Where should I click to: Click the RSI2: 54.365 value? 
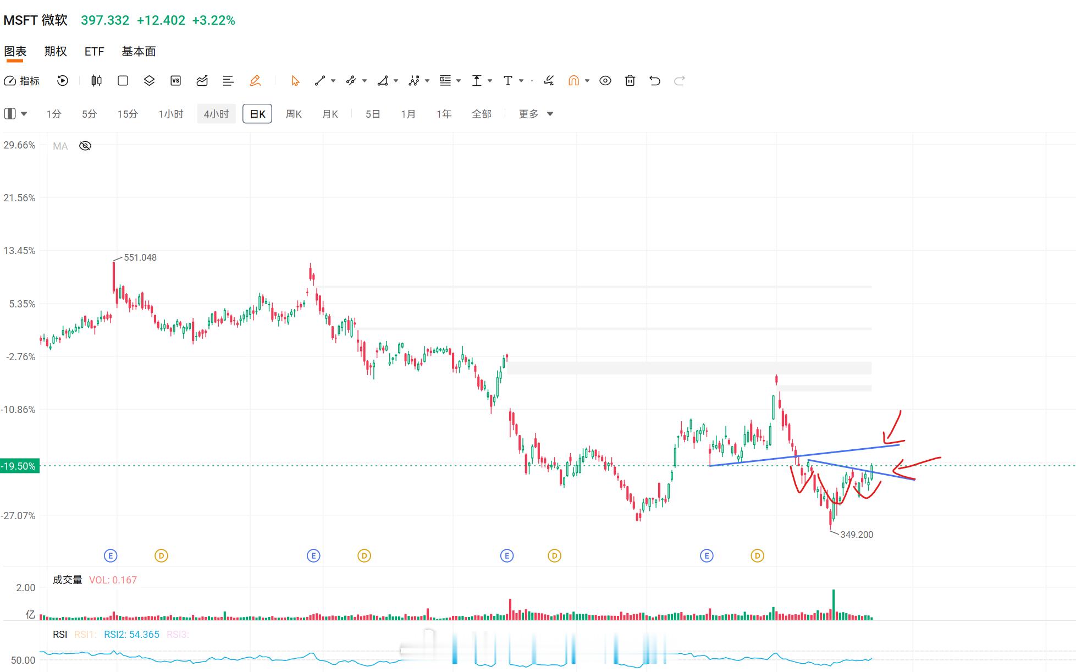click(x=131, y=635)
